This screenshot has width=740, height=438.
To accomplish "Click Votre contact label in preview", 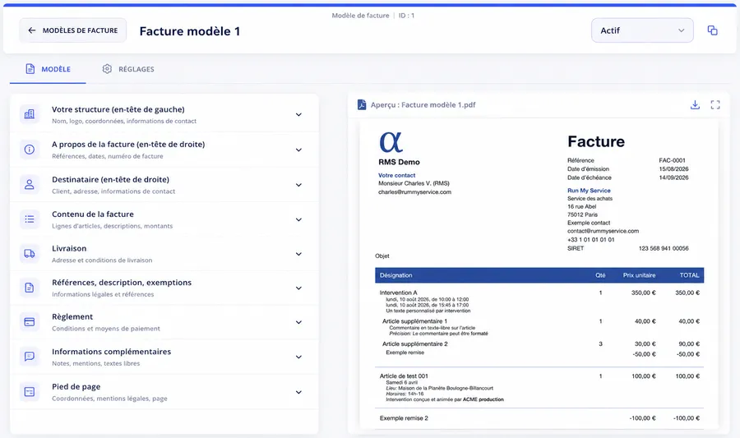I will [396, 175].
